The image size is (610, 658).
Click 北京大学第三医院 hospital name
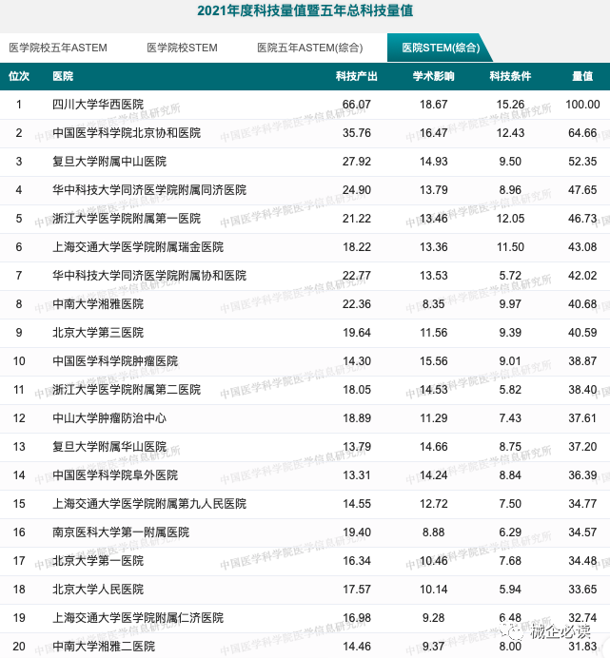click(98, 333)
